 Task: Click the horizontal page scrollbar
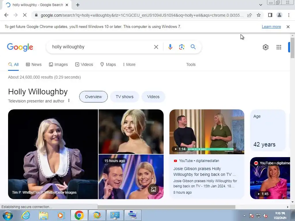pos(167,207)
